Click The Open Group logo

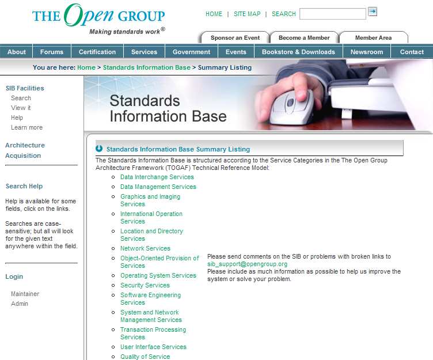99,19
